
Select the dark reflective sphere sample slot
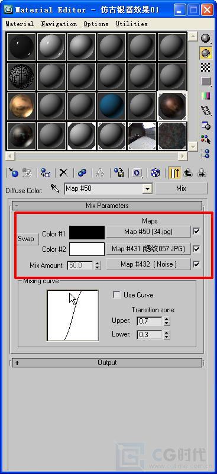[x=21, y=136]
